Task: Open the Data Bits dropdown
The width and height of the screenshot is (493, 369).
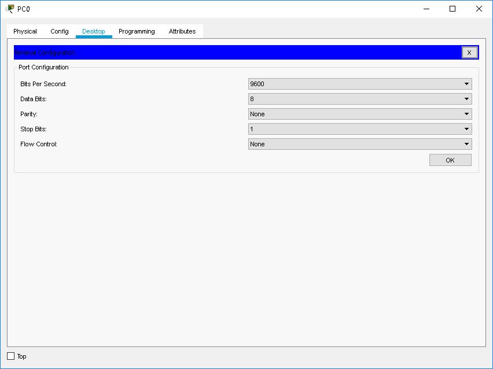Action: coord(466,98)
